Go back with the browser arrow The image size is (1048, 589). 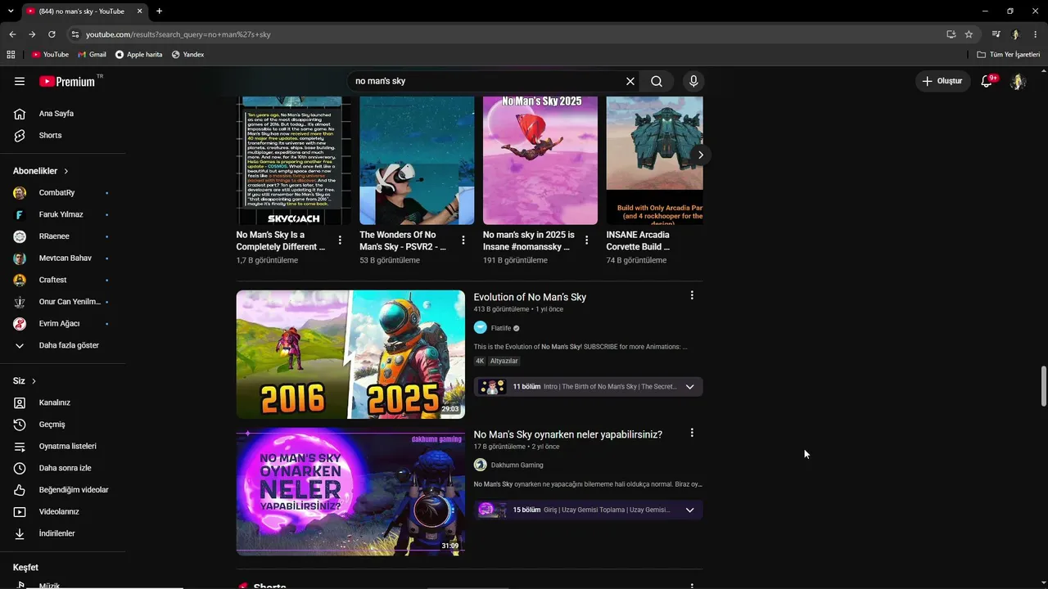(x=12, y=34)
